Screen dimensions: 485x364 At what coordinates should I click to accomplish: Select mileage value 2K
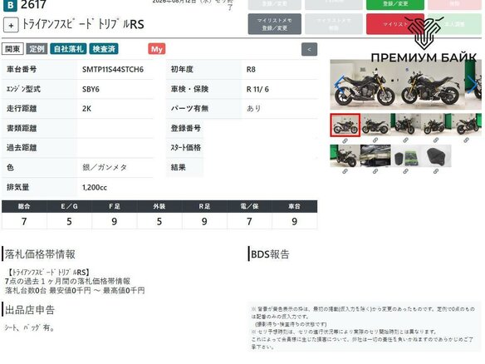[86, 109]
